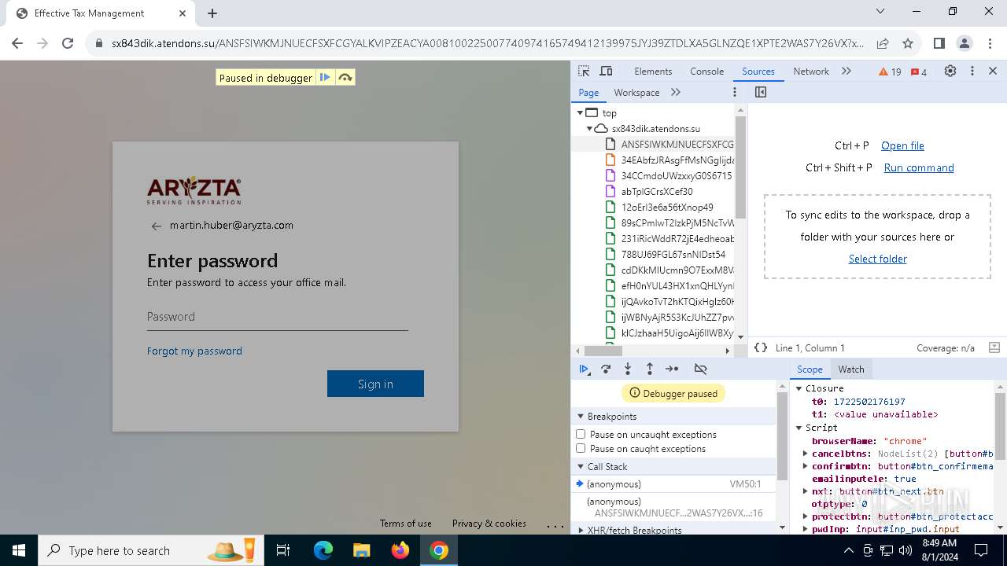This screenshot has height=566, width=1007.
Task: Select the Sources tab
Action: pos(758,71)
